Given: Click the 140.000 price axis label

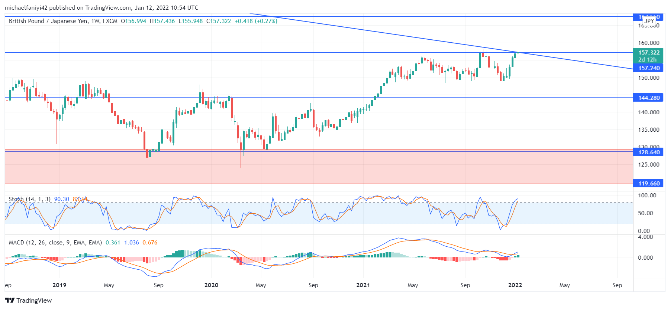Looking at the screenshot, I should point(649,112).
